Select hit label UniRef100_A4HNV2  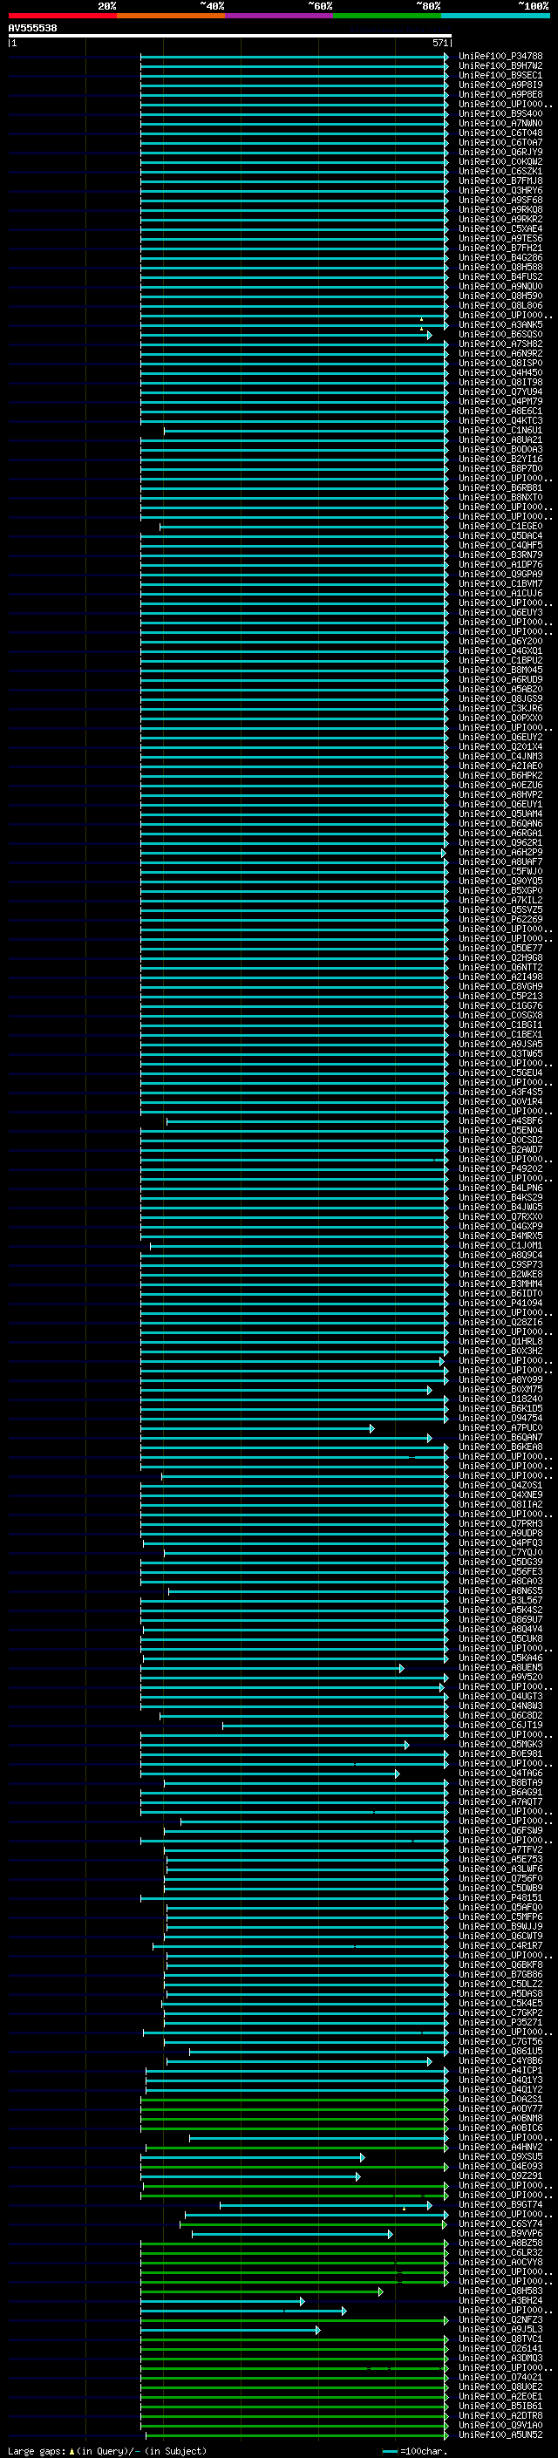click(500, 2147)
